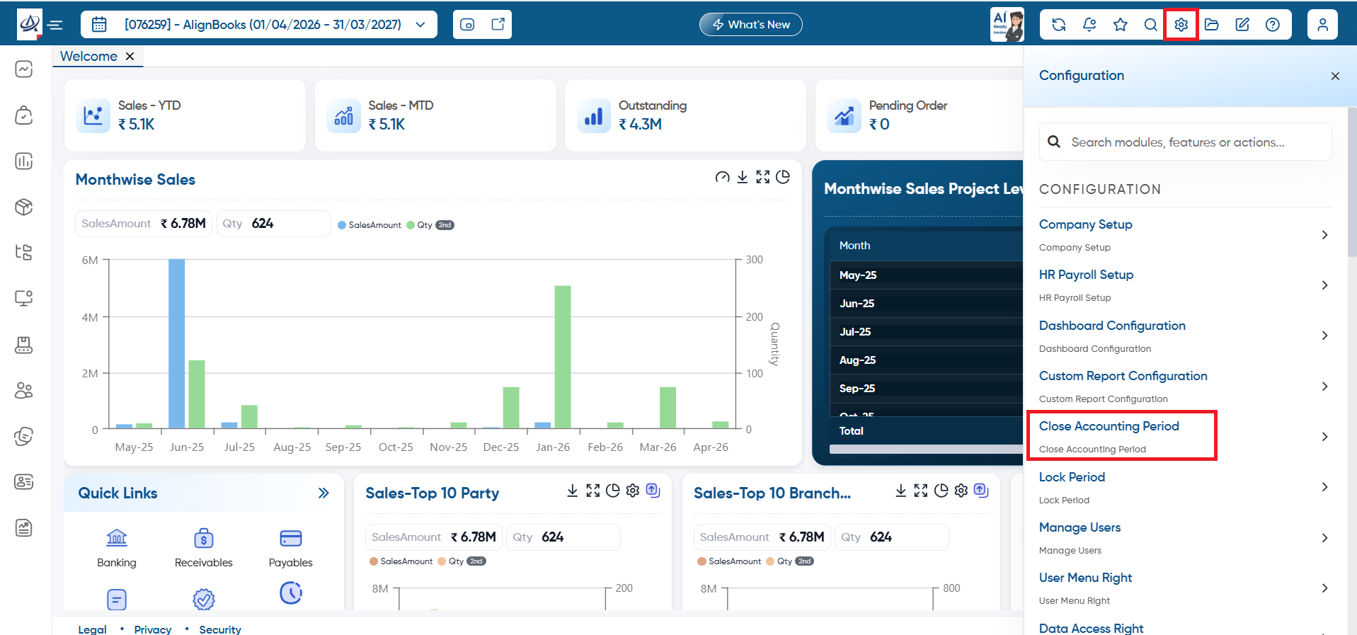Open the hamburger menu toggle
Viewport: 1357px width, 635px height.
click(55, 25)
